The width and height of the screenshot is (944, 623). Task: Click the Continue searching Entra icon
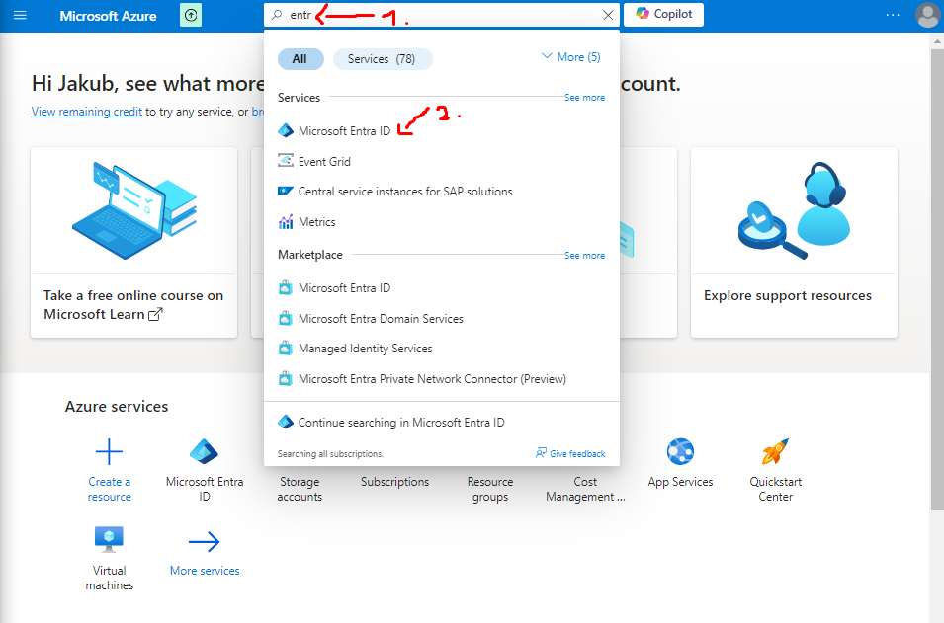click(x=286, y=423)
